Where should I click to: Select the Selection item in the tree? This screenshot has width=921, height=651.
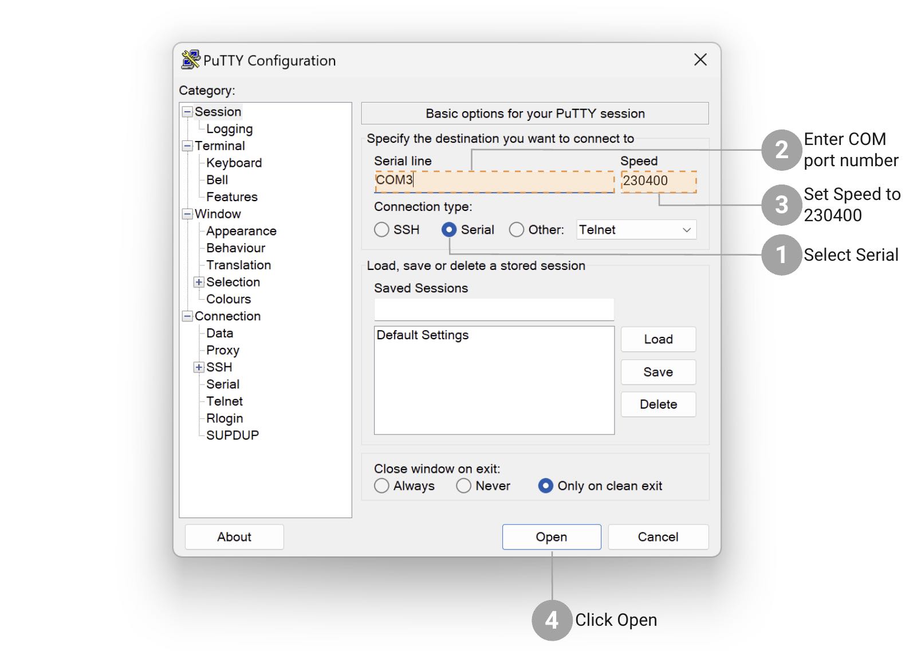pyautogui.click(x=233, y=283)
